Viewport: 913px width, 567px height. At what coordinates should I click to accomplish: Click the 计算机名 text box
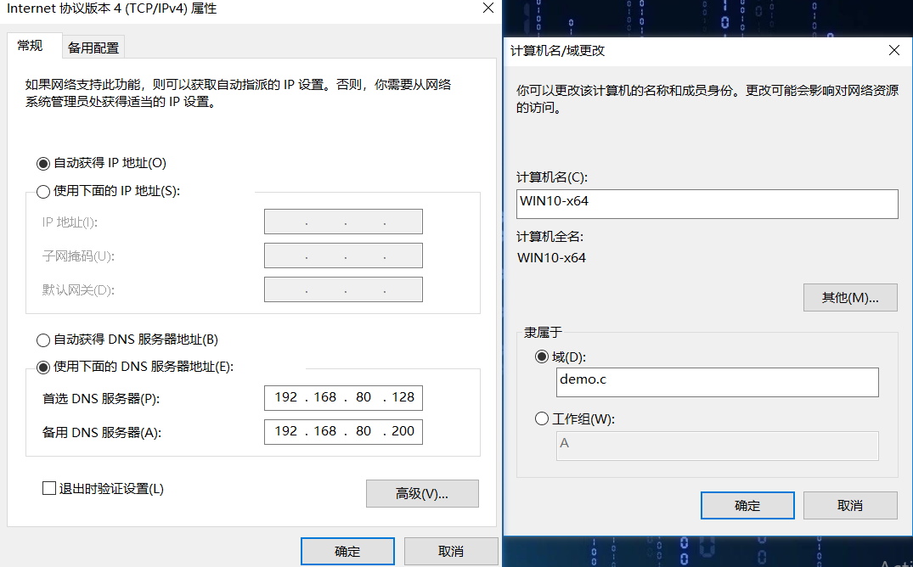click(707, 204)
